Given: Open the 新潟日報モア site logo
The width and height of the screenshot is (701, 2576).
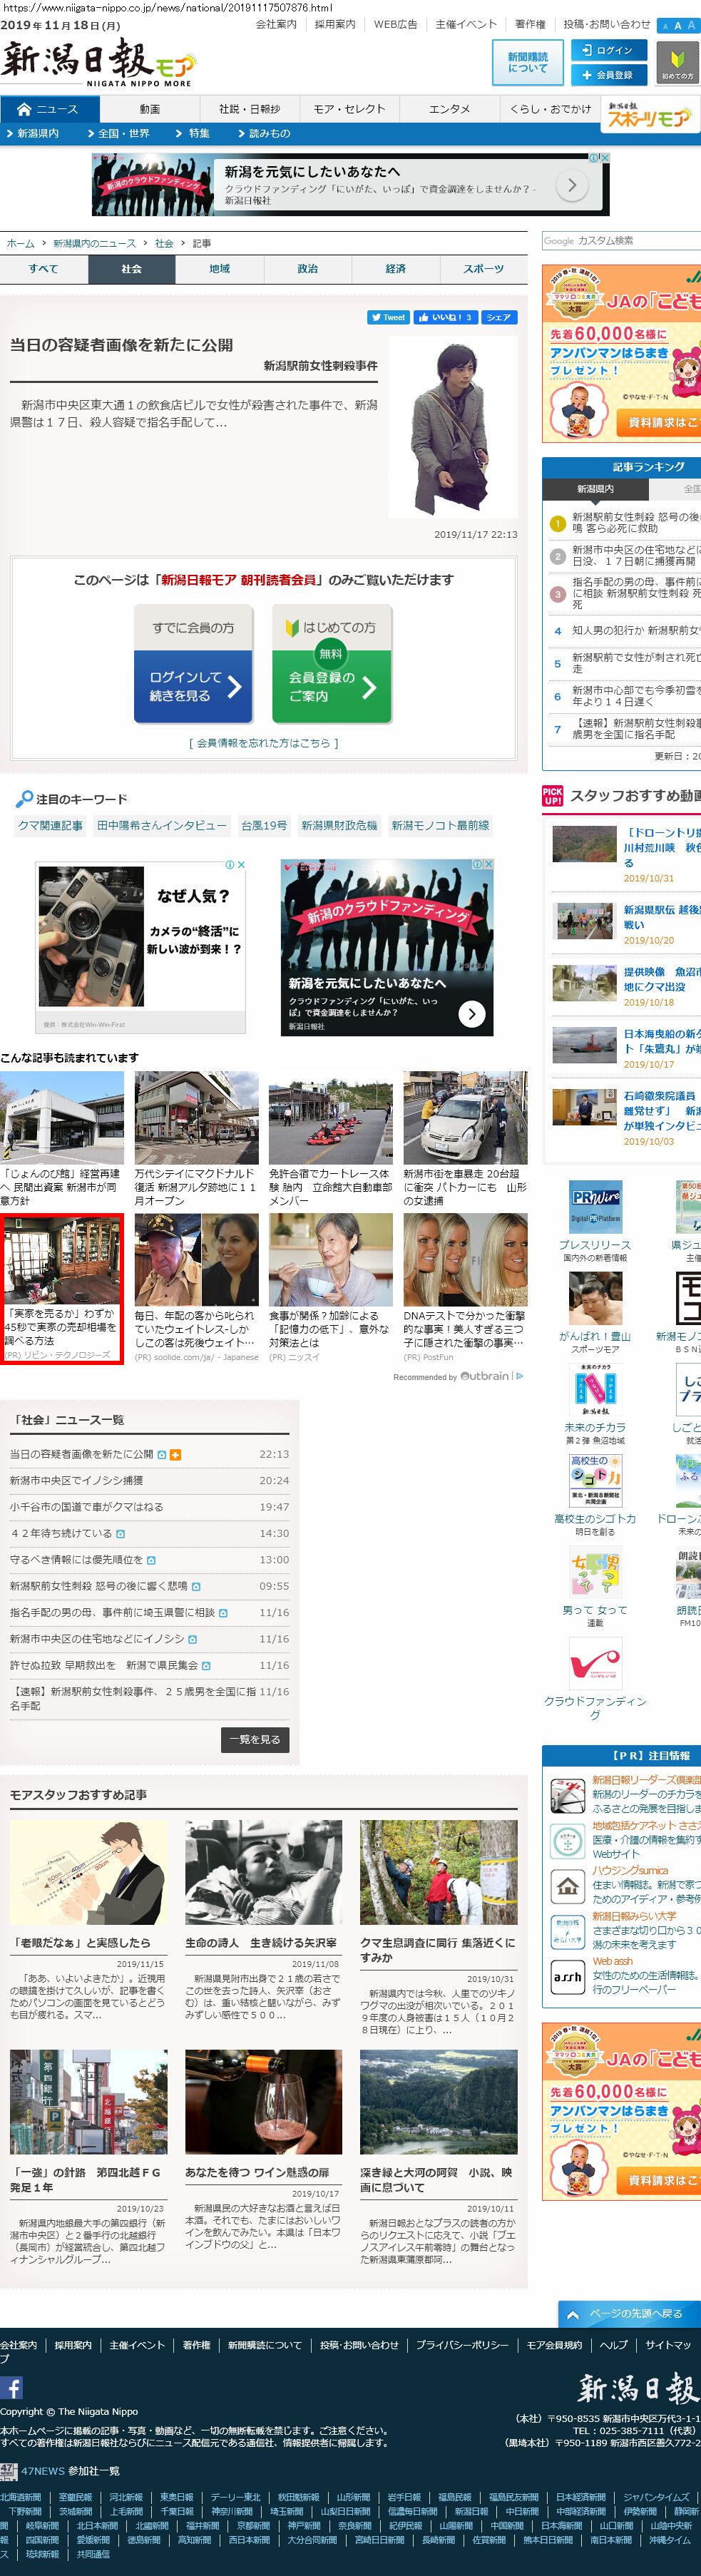Looking at the screenshot, I should click(96, 62).
